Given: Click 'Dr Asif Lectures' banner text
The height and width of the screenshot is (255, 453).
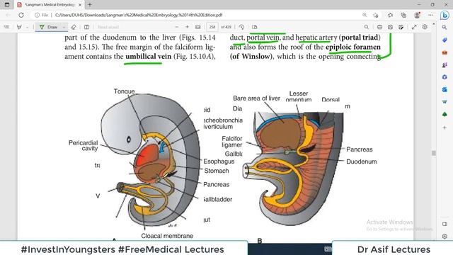Looking at the screenshot, I should [394, 249].
